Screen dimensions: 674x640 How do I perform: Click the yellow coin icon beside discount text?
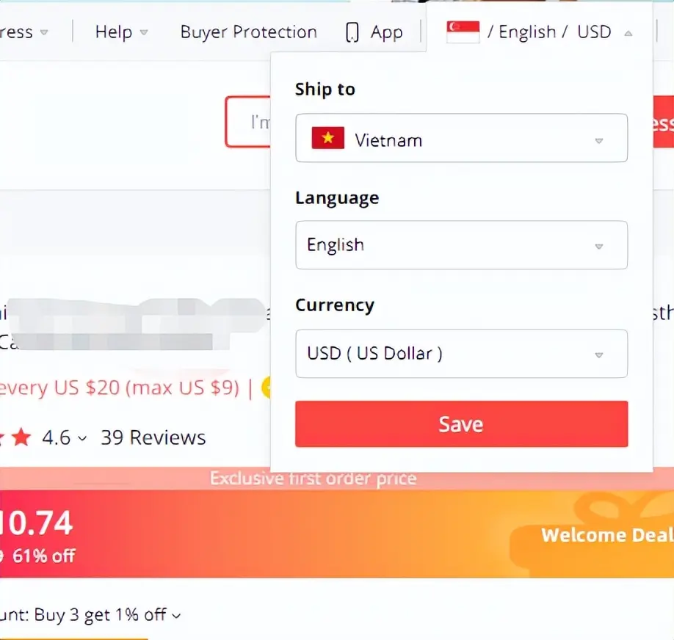pyautogui.click(x=267, y=388)
